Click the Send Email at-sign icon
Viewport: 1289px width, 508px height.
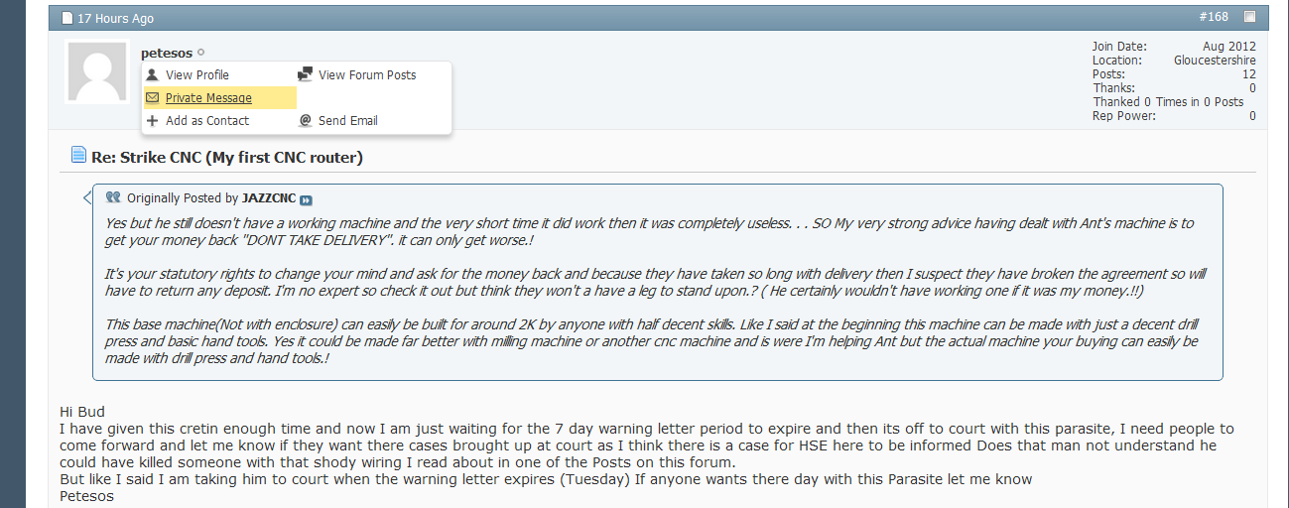[306, 121]
